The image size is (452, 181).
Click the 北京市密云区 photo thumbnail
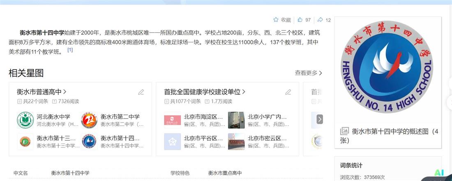pos(236,142)
